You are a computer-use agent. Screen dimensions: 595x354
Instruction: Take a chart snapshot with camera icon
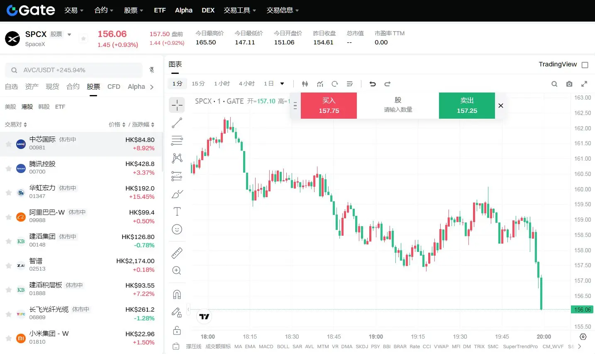(x=569, y=84)
